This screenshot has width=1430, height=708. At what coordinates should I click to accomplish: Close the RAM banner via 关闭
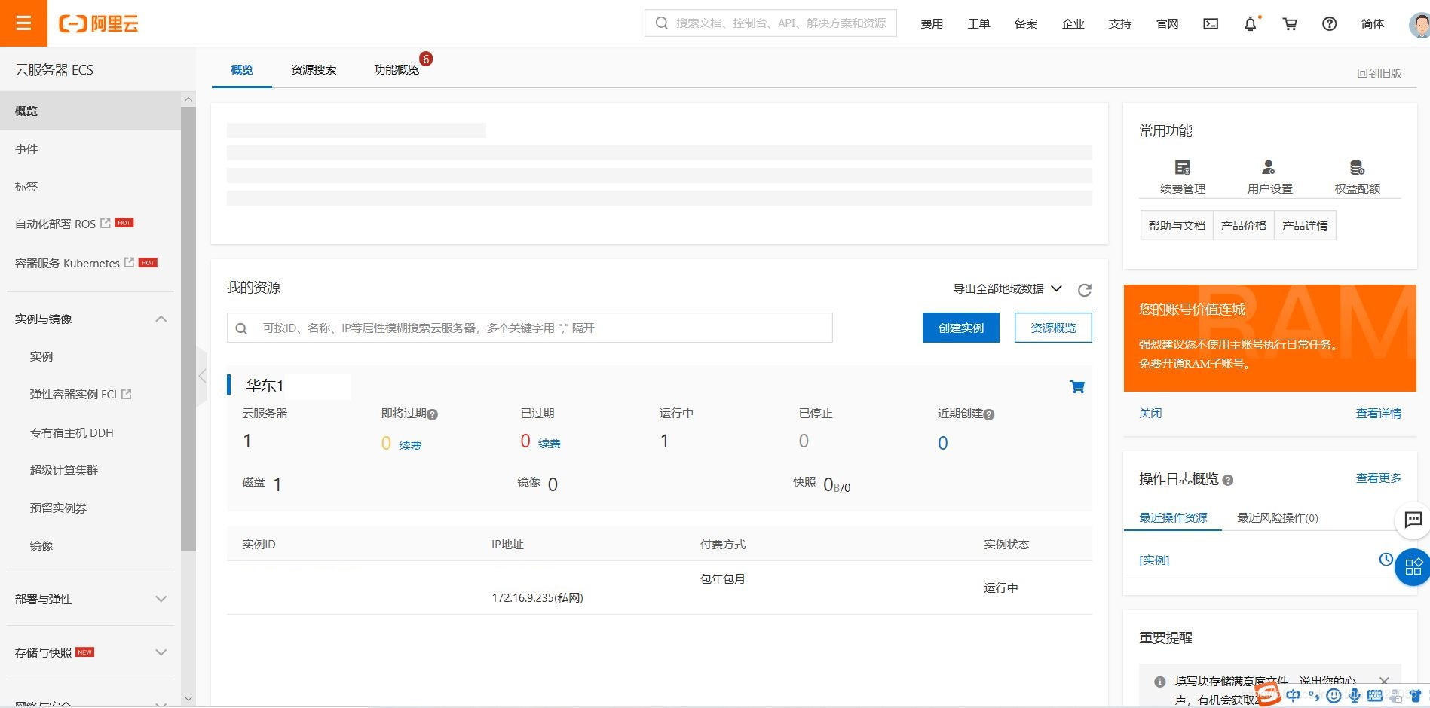[x=1150, y=413]
